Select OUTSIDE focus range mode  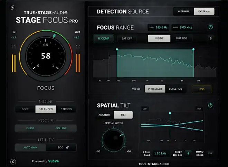181,38
